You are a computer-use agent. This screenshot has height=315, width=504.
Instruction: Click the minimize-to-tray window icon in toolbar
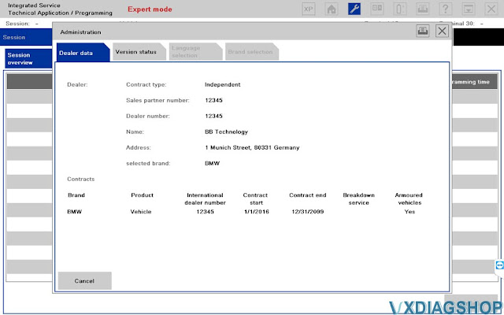coord(469,9)
